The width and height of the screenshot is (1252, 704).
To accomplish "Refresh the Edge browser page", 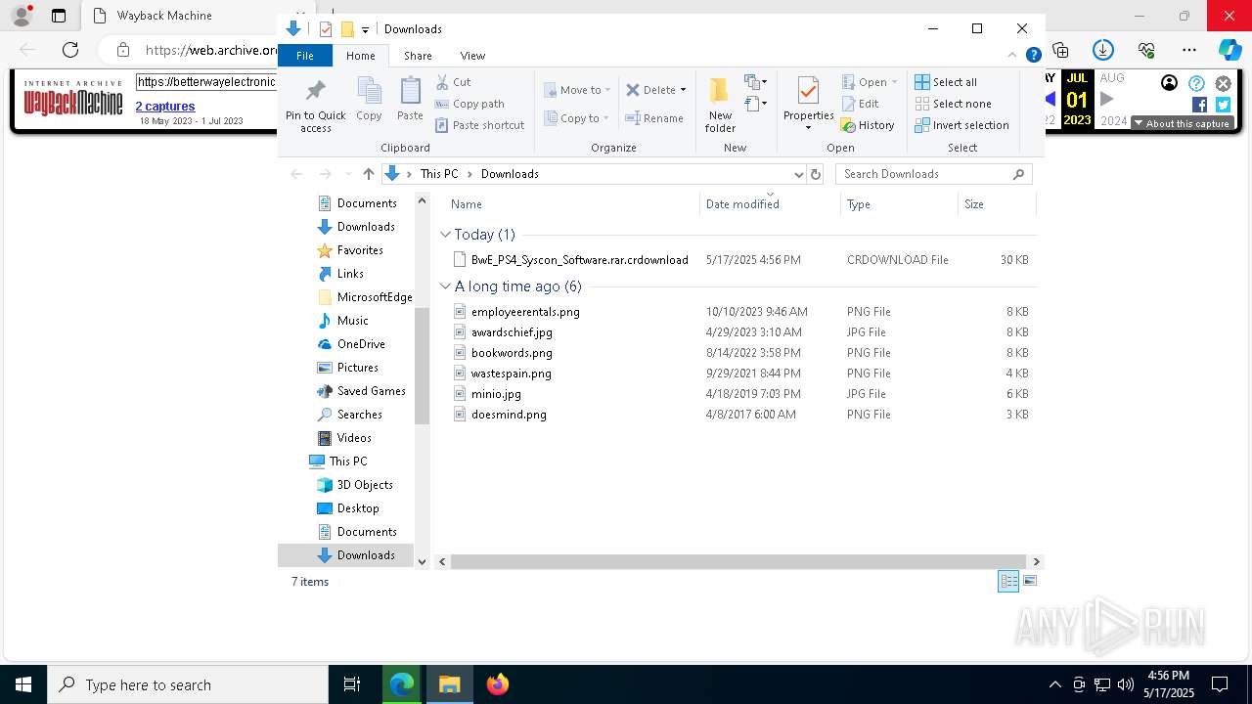I will click(x=70, y=50).
